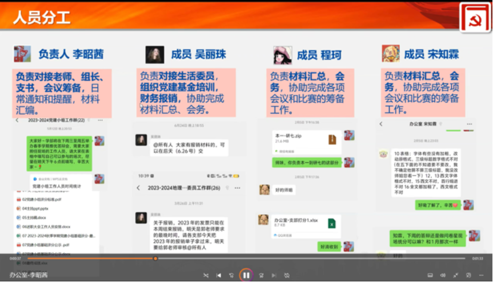Switch to mini window mode icon
The height and width of the screenshot is (282, 493).
[468, 275]
